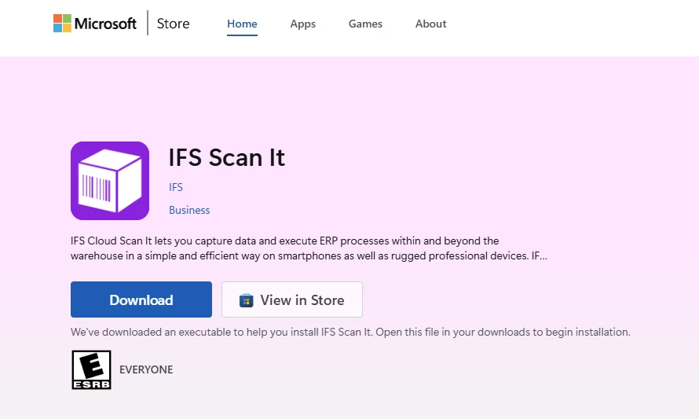
Task: Click the IFS Scan It app icon
Action: [110, 181]
